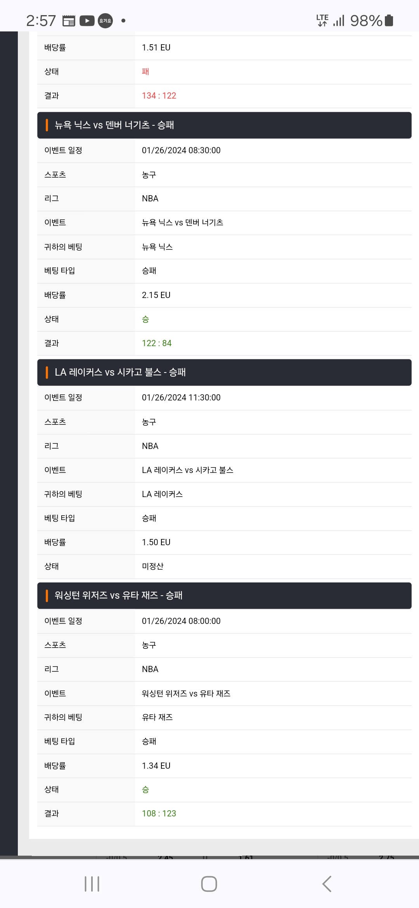The width and height of the screenshot is (419, 908).
Task: Click the red 패 status text
Action: click(x=145, y=72)
